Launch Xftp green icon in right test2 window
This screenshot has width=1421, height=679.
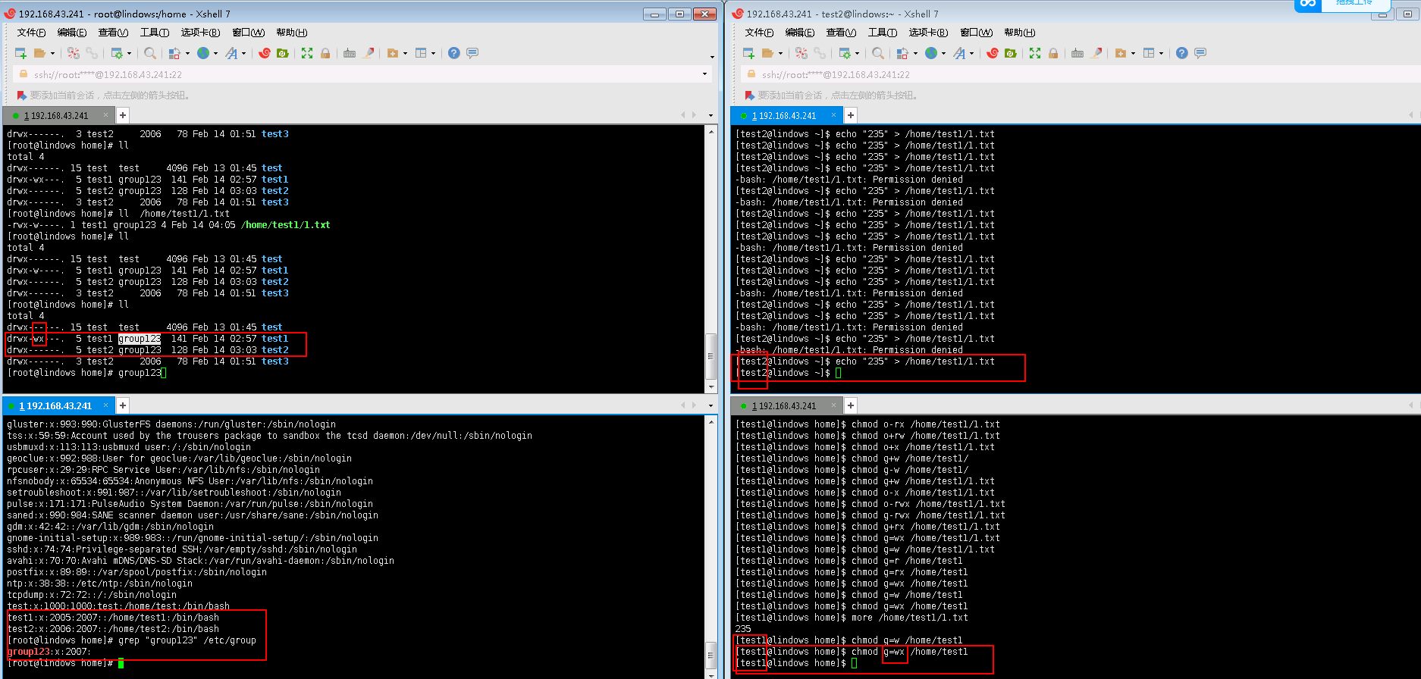[x=1011, y=53]
